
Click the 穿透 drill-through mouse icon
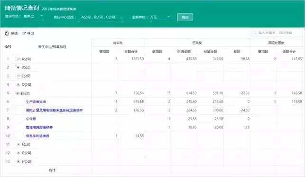point(7,34)
